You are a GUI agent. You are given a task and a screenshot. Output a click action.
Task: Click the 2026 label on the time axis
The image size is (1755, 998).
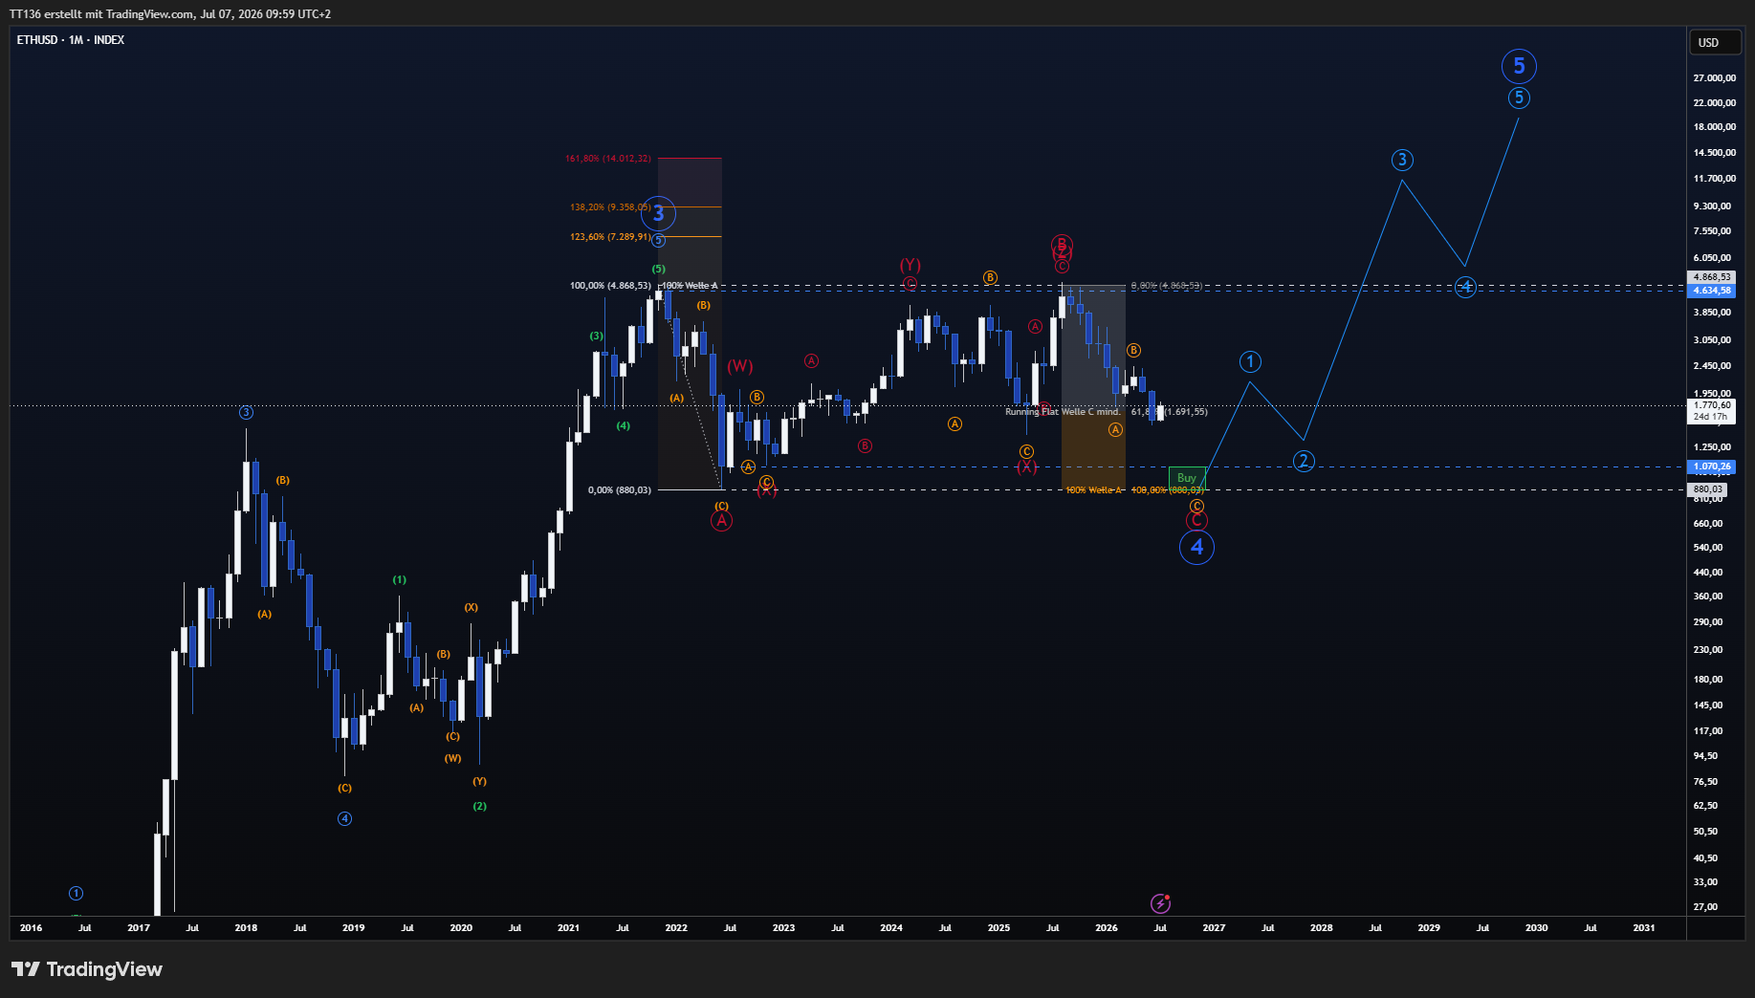pos(1107,928)
